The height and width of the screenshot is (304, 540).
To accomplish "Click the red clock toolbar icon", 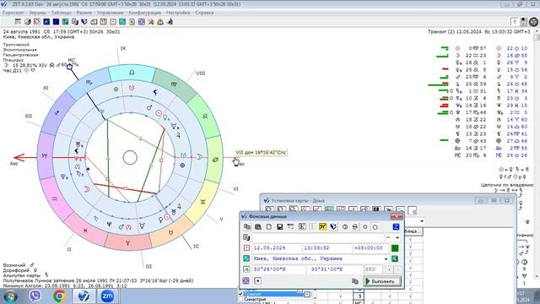I will (113, 22).
